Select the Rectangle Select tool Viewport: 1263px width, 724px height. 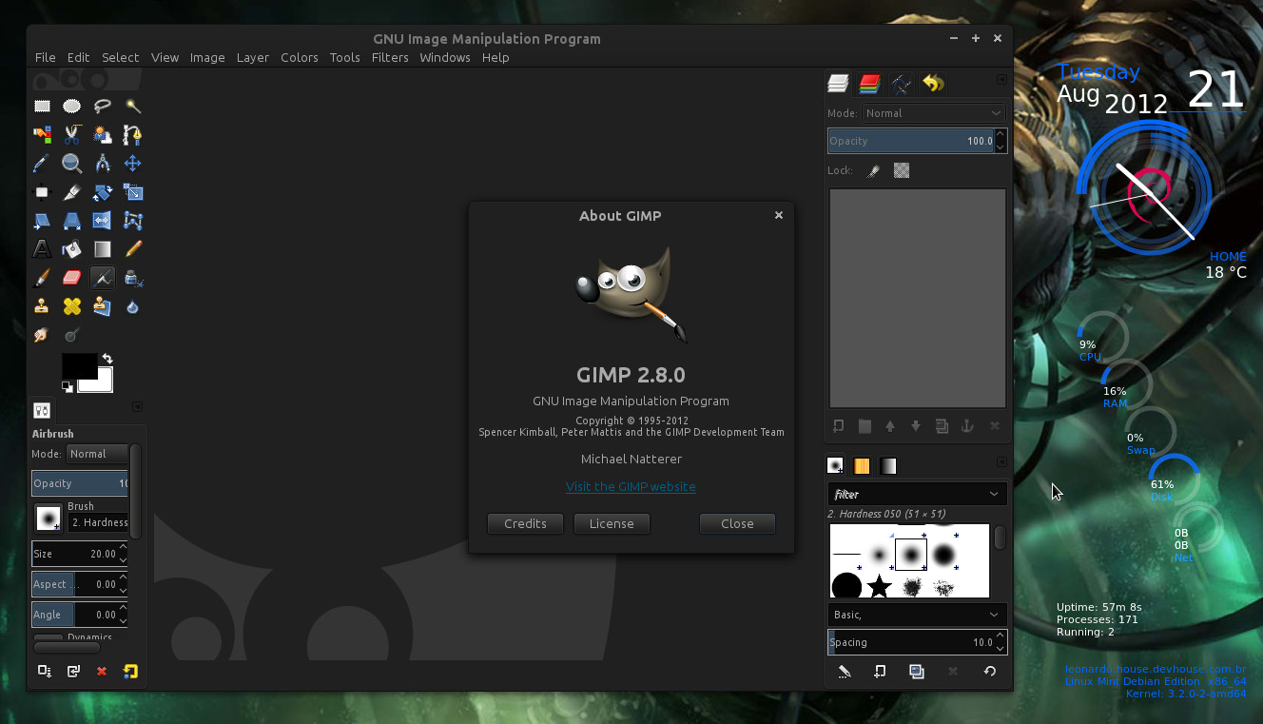(x=42, y=107)
